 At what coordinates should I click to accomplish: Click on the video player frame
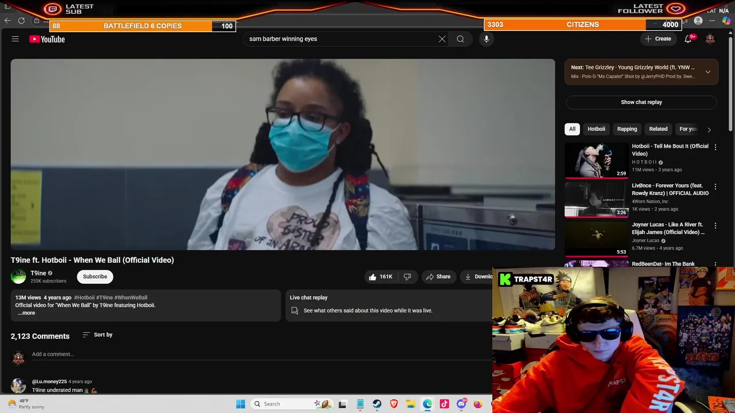(283, 154)
